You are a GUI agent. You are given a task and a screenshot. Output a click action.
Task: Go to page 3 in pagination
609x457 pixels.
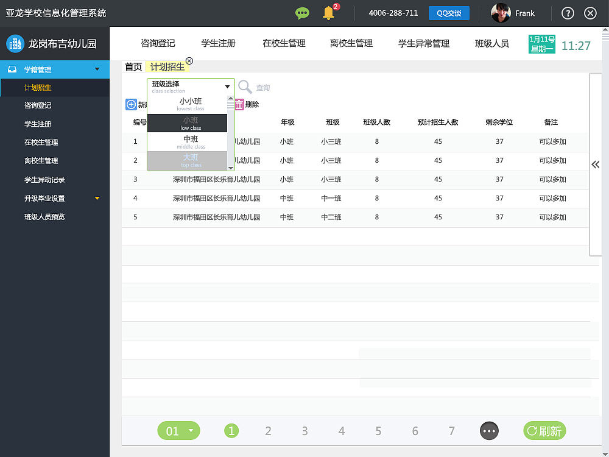pyautogui.click(x=304, y=431)
